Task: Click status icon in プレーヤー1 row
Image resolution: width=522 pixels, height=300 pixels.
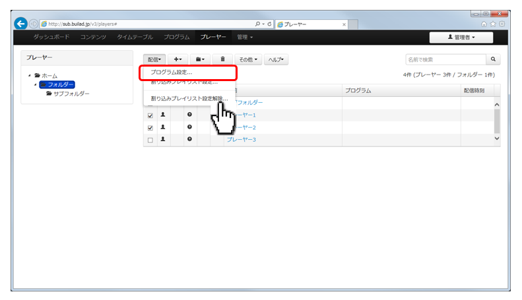Action: [x=189, y=115]
